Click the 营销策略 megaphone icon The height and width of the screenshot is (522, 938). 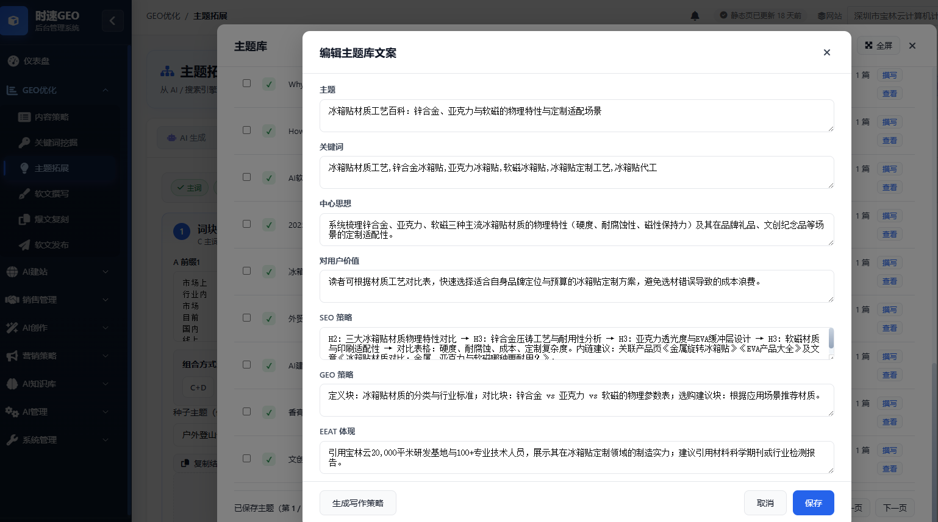point(12,356)
